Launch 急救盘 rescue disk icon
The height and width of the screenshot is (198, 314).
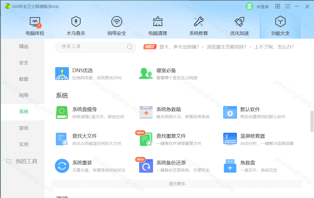click(230, 166)
